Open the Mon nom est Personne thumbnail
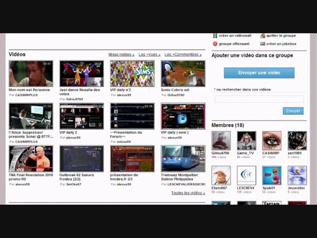The image size is (317, 238). pyautogui.click(x=31, y=73)
